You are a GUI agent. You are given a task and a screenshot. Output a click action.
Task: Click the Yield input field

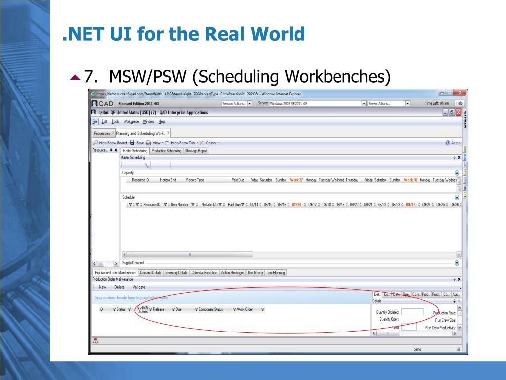click(x=409, y=327)
